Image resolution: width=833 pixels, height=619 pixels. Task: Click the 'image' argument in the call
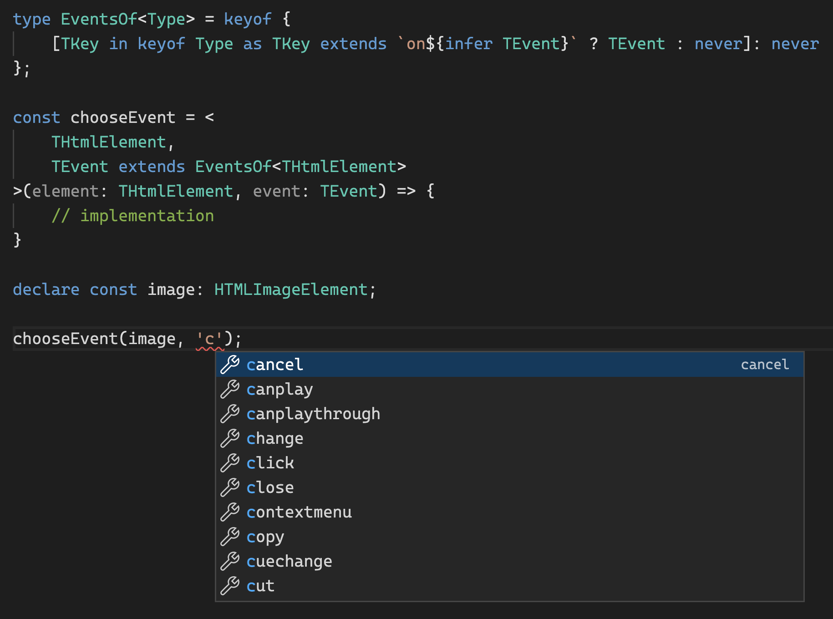(x=152, y=339)
